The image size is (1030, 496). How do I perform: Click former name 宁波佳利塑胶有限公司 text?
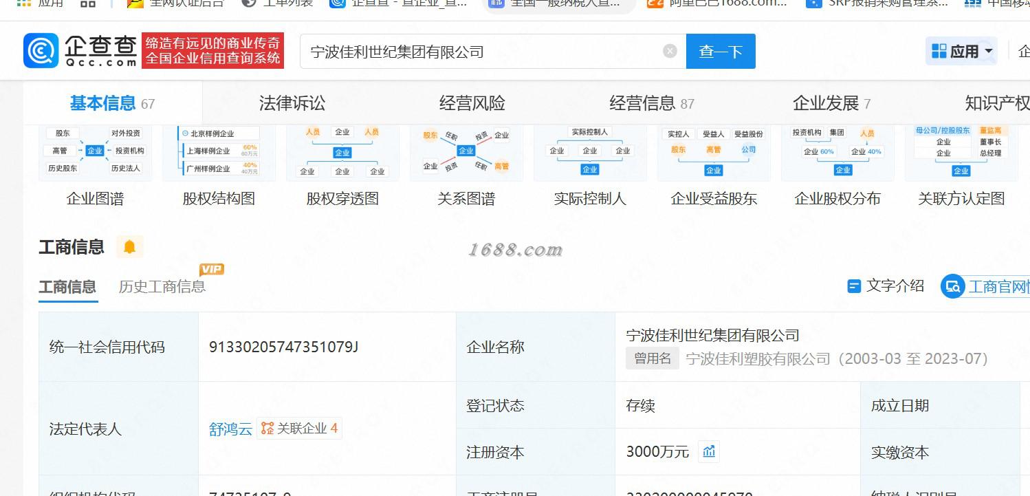click(758, 358)
